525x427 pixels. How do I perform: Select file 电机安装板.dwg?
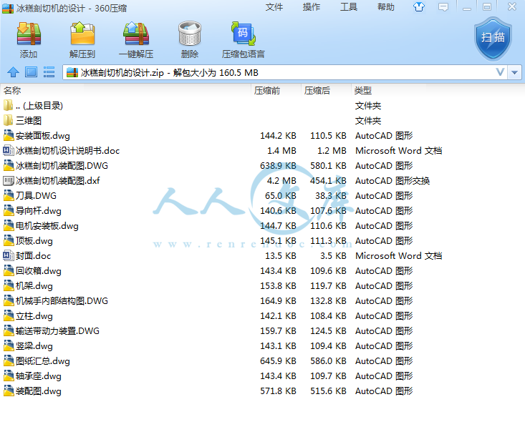click(47, 226)
